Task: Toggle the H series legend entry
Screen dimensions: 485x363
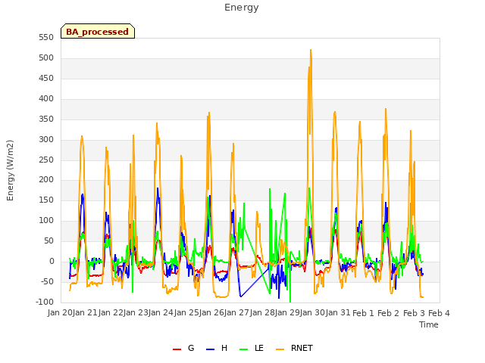Action: pyautogui.click(x=217, y=349)
